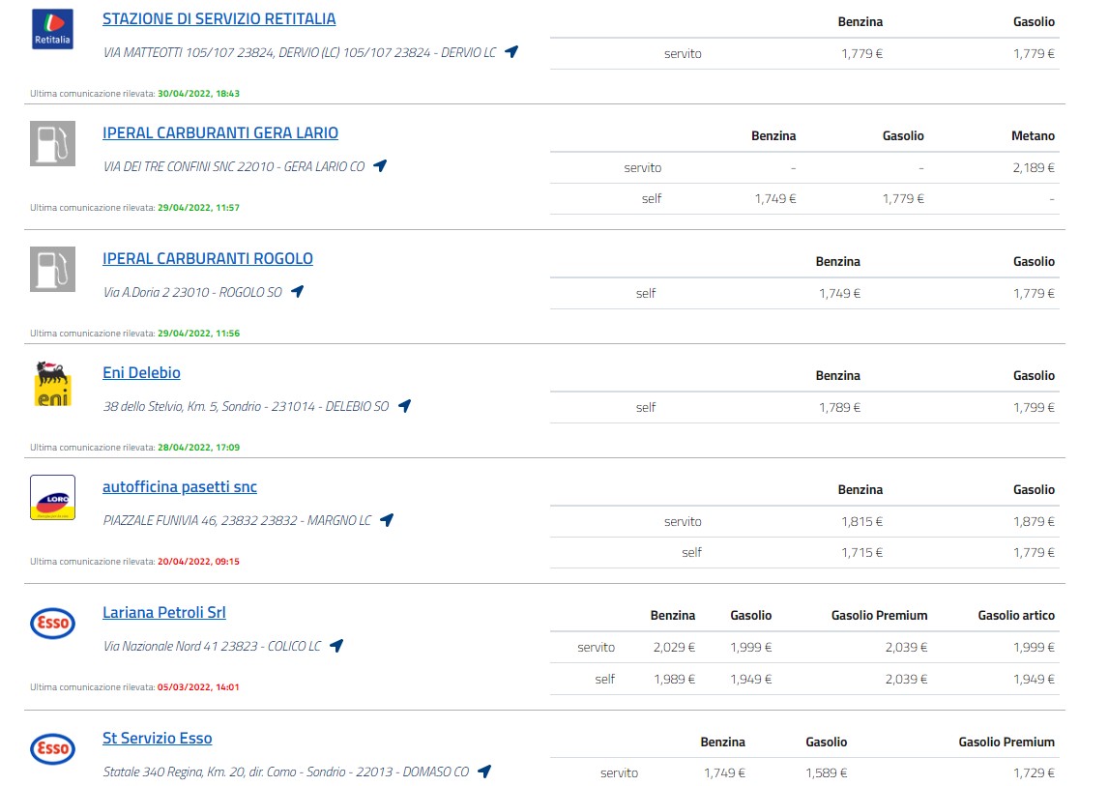Open Lariana Petroli Srl link
1108x786 pixels.
pos(164,613)
